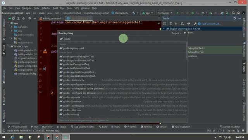
Task: Open Layout Inspector tool window
Action: point(230,127)
